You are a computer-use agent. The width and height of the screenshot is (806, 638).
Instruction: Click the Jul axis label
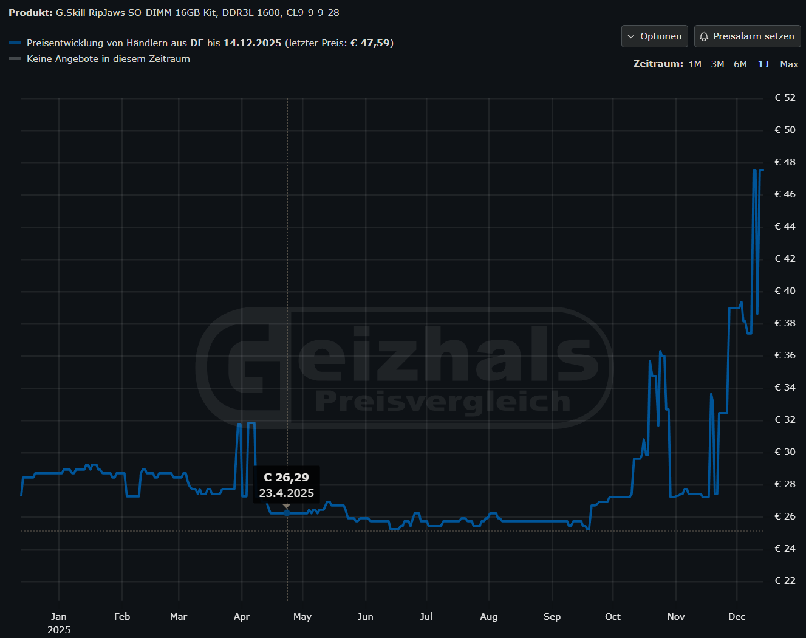click(x=426, y=616)
